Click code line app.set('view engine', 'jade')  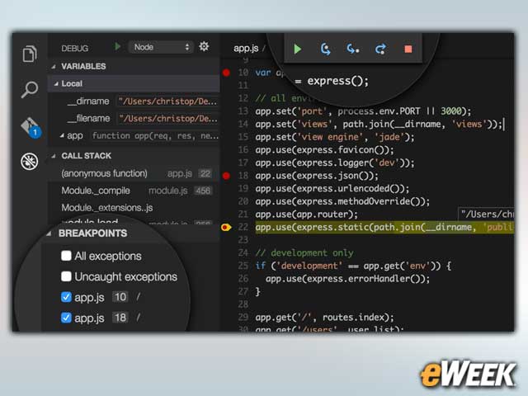pos(335,137)
